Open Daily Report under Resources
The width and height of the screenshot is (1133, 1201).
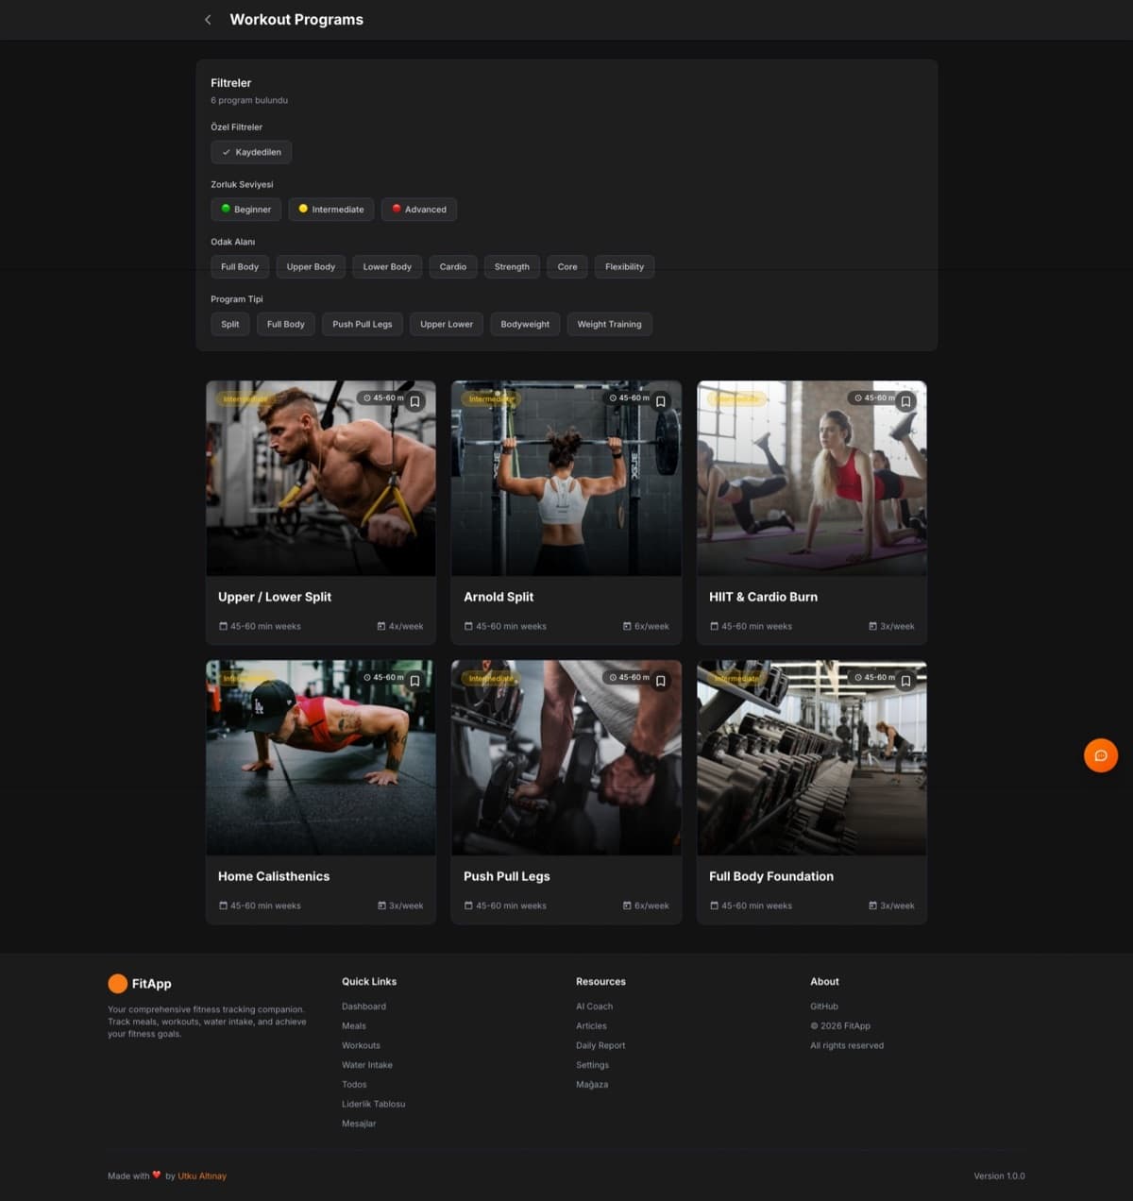point(600,1046)
